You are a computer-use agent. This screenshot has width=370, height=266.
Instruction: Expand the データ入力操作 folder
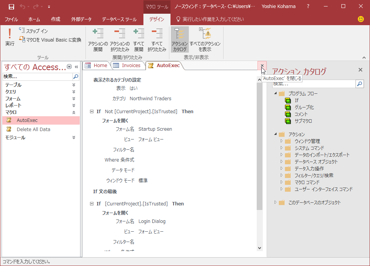(282, 168)
